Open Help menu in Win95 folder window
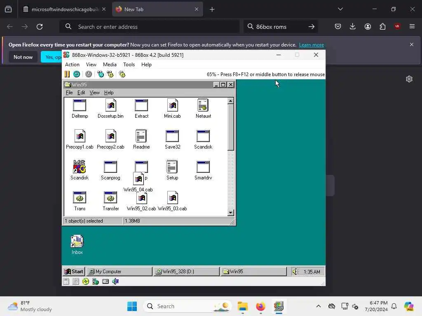 (109, 93)
